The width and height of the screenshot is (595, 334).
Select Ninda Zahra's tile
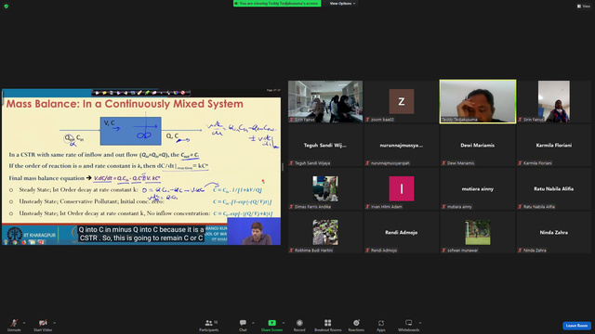tap(554, 232)
